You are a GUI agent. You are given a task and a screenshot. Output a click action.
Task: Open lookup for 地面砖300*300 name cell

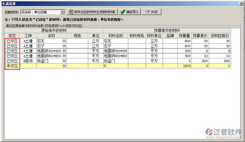(x=64, y=51)
